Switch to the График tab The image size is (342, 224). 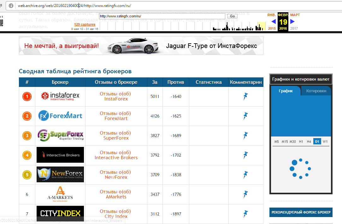pyautogui.click(x=286, y=91)
